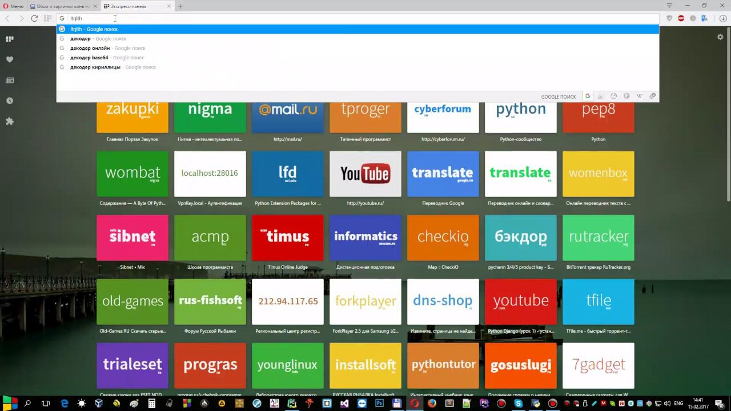Viewport: 731px width, 411px height.
Task: Open Extensions puzzle icon in sidebar
Action: (x=9, y=121)
